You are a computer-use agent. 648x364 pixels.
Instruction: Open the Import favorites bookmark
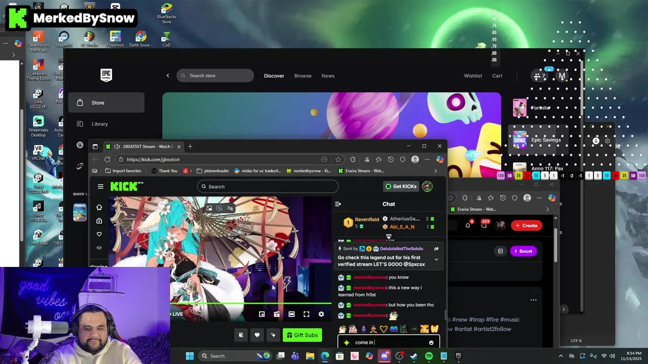click(123, 171)
